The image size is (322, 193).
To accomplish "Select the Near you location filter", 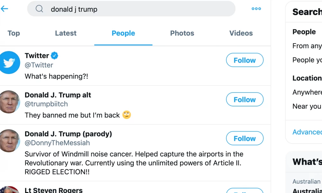I will 307,106.
